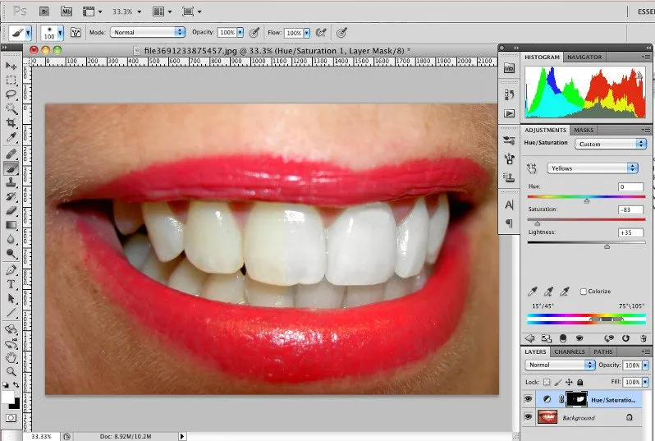
Task: Open the brush Mode dropdown set to Normal
Action: tap(148, 32)
